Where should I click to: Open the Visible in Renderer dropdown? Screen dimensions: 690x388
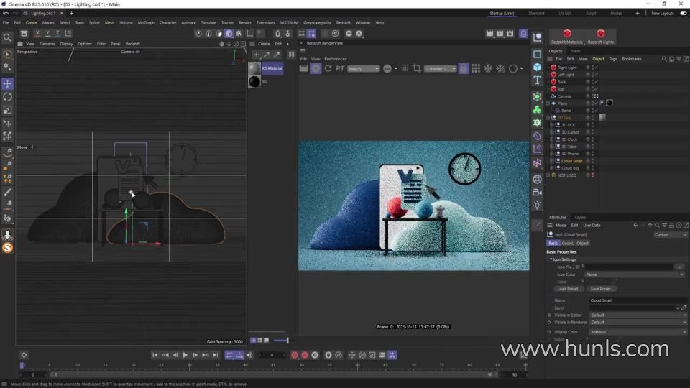click(638, 323)
